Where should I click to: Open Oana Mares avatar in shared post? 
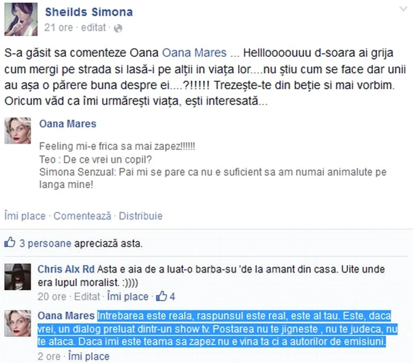pos(18,130)
